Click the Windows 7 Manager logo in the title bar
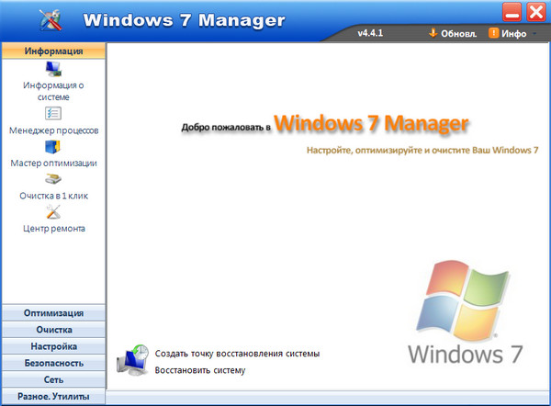Image resolution: width=551 pixels, height=406 pixels. tap(51, 19)
